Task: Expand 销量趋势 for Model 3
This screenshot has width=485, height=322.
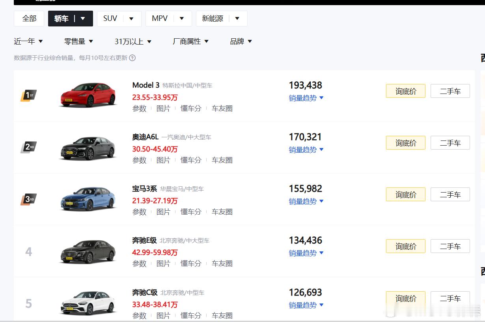Action: [306, 98]
